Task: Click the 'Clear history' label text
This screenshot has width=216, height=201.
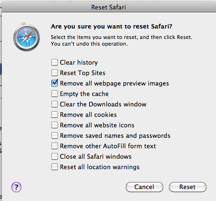Action: (79, 62)
